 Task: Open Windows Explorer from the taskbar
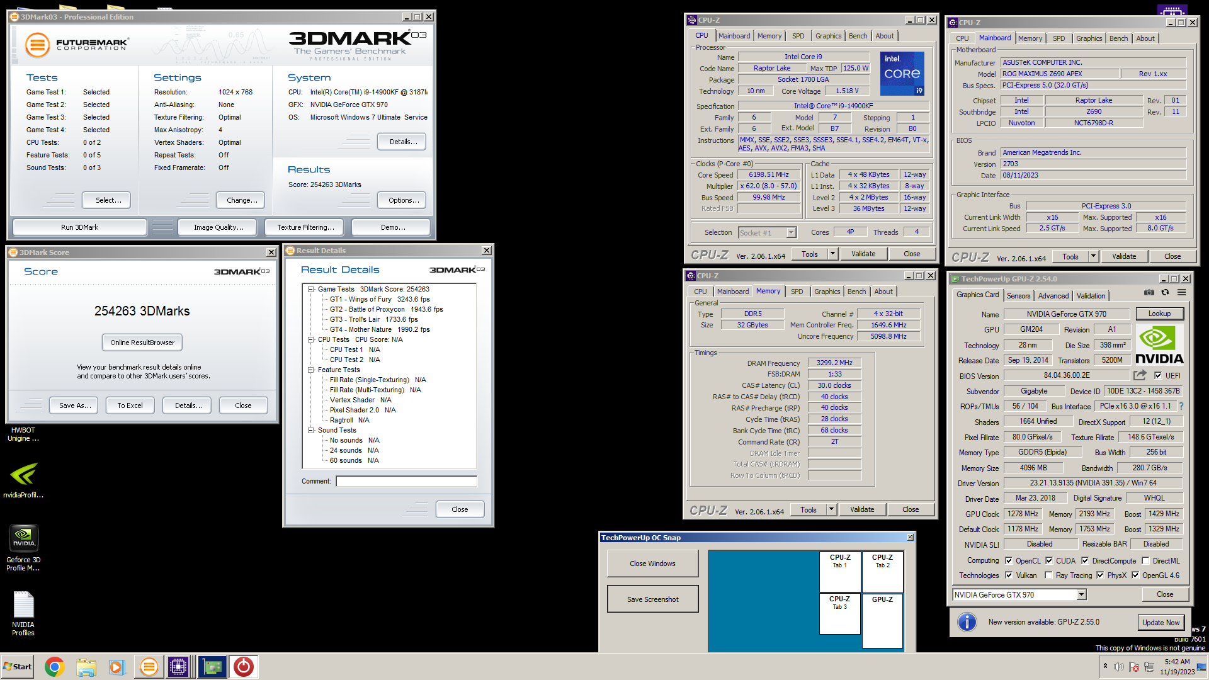pyautogui.click(x=86, y=667)
